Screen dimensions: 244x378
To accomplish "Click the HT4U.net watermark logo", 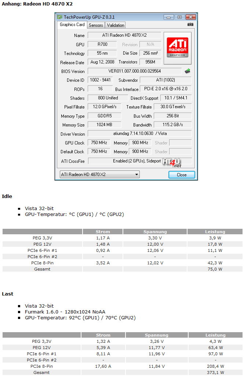I will pyautogui.click(x=173, y=162).
